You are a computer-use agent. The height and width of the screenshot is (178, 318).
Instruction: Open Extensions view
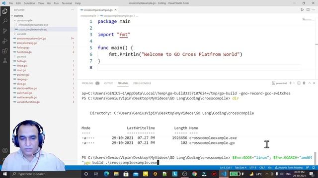coord(5,50)
